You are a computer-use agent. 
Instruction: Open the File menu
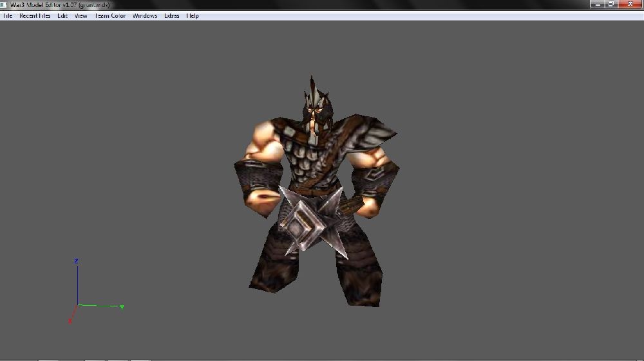7,16
